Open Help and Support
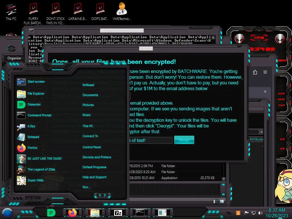 click(94, 177)
